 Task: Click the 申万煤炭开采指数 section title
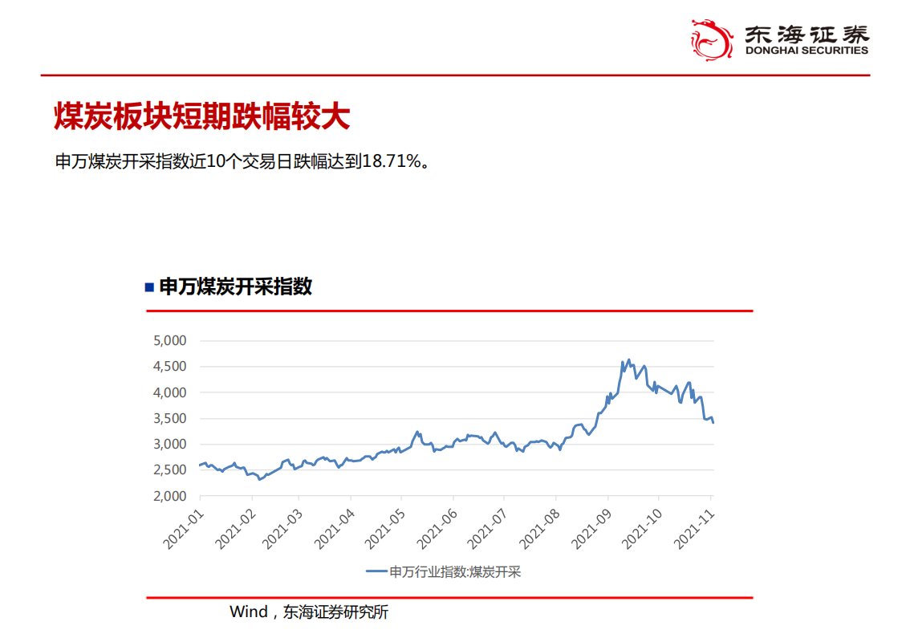pos(237,286)
